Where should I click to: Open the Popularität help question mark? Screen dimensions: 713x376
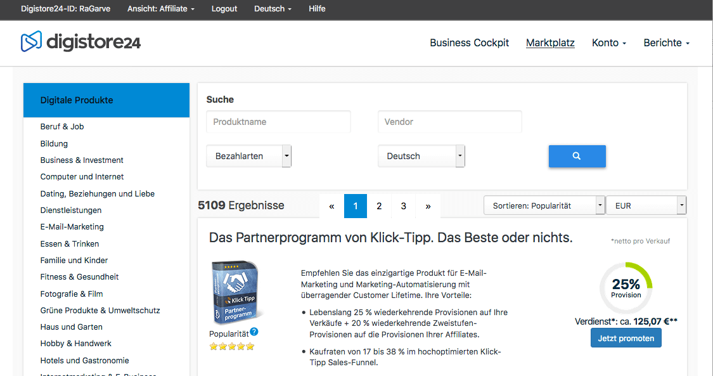click(x=254, y=332)
